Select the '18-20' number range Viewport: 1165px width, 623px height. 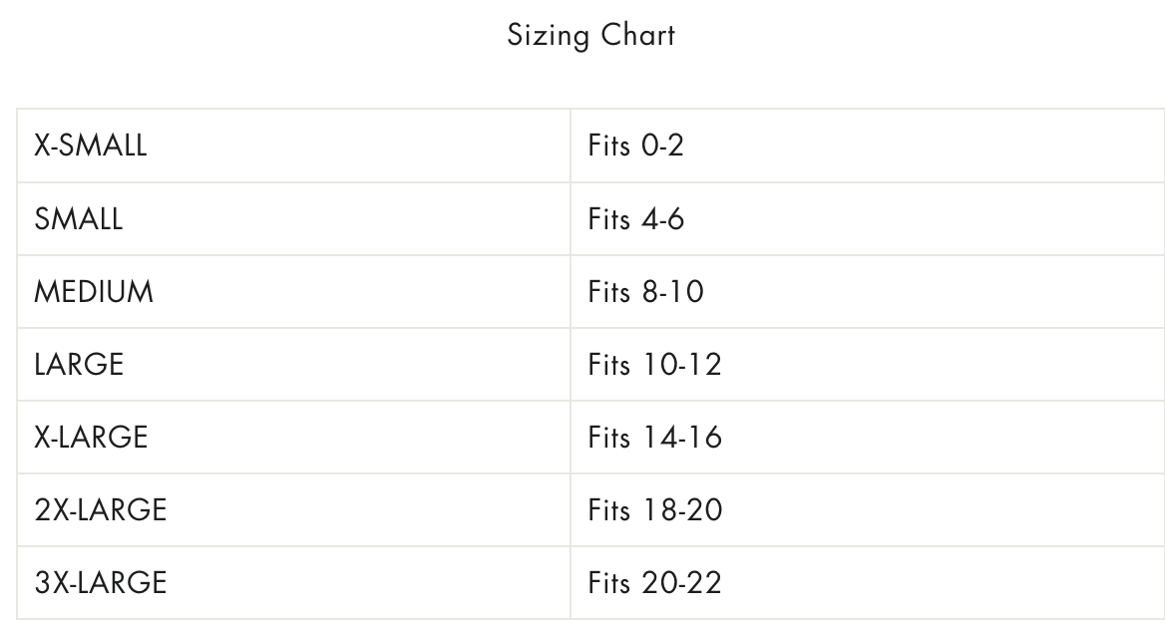click(x=682, y=510)
